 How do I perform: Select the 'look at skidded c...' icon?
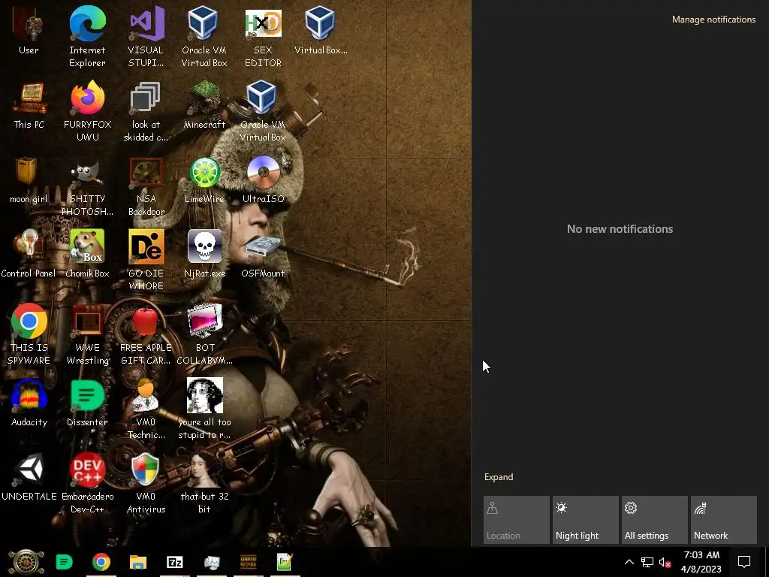(146, 111)
